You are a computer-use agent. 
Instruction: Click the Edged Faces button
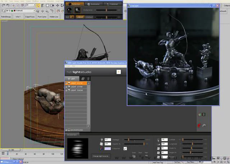pyautogui.click(x=30, y=17)
